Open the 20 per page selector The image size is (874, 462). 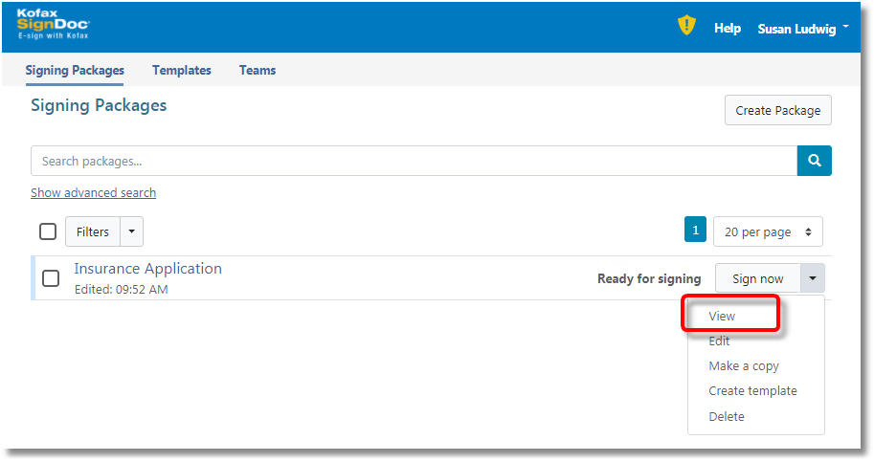768,231
